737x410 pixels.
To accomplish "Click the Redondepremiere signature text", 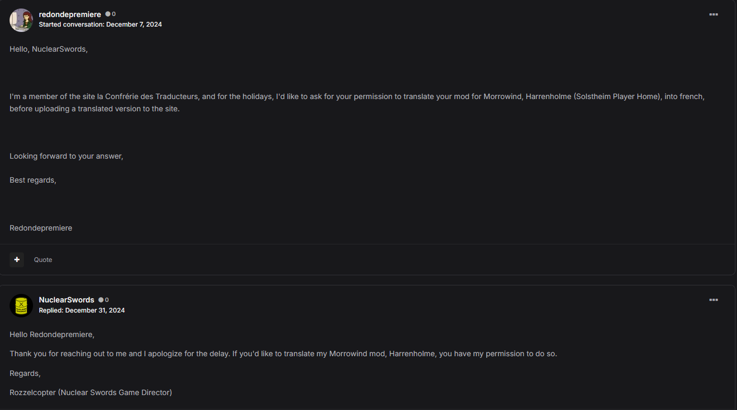I will (x=41, y=228).
